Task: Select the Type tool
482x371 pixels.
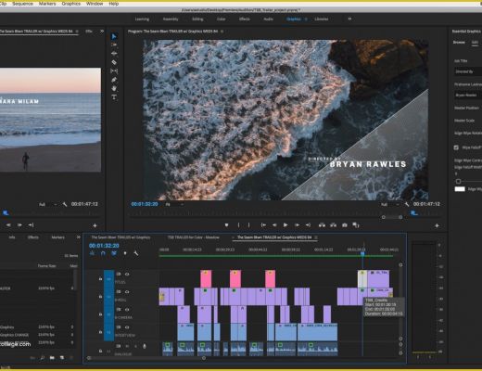Action: click(x=114, y=97)
